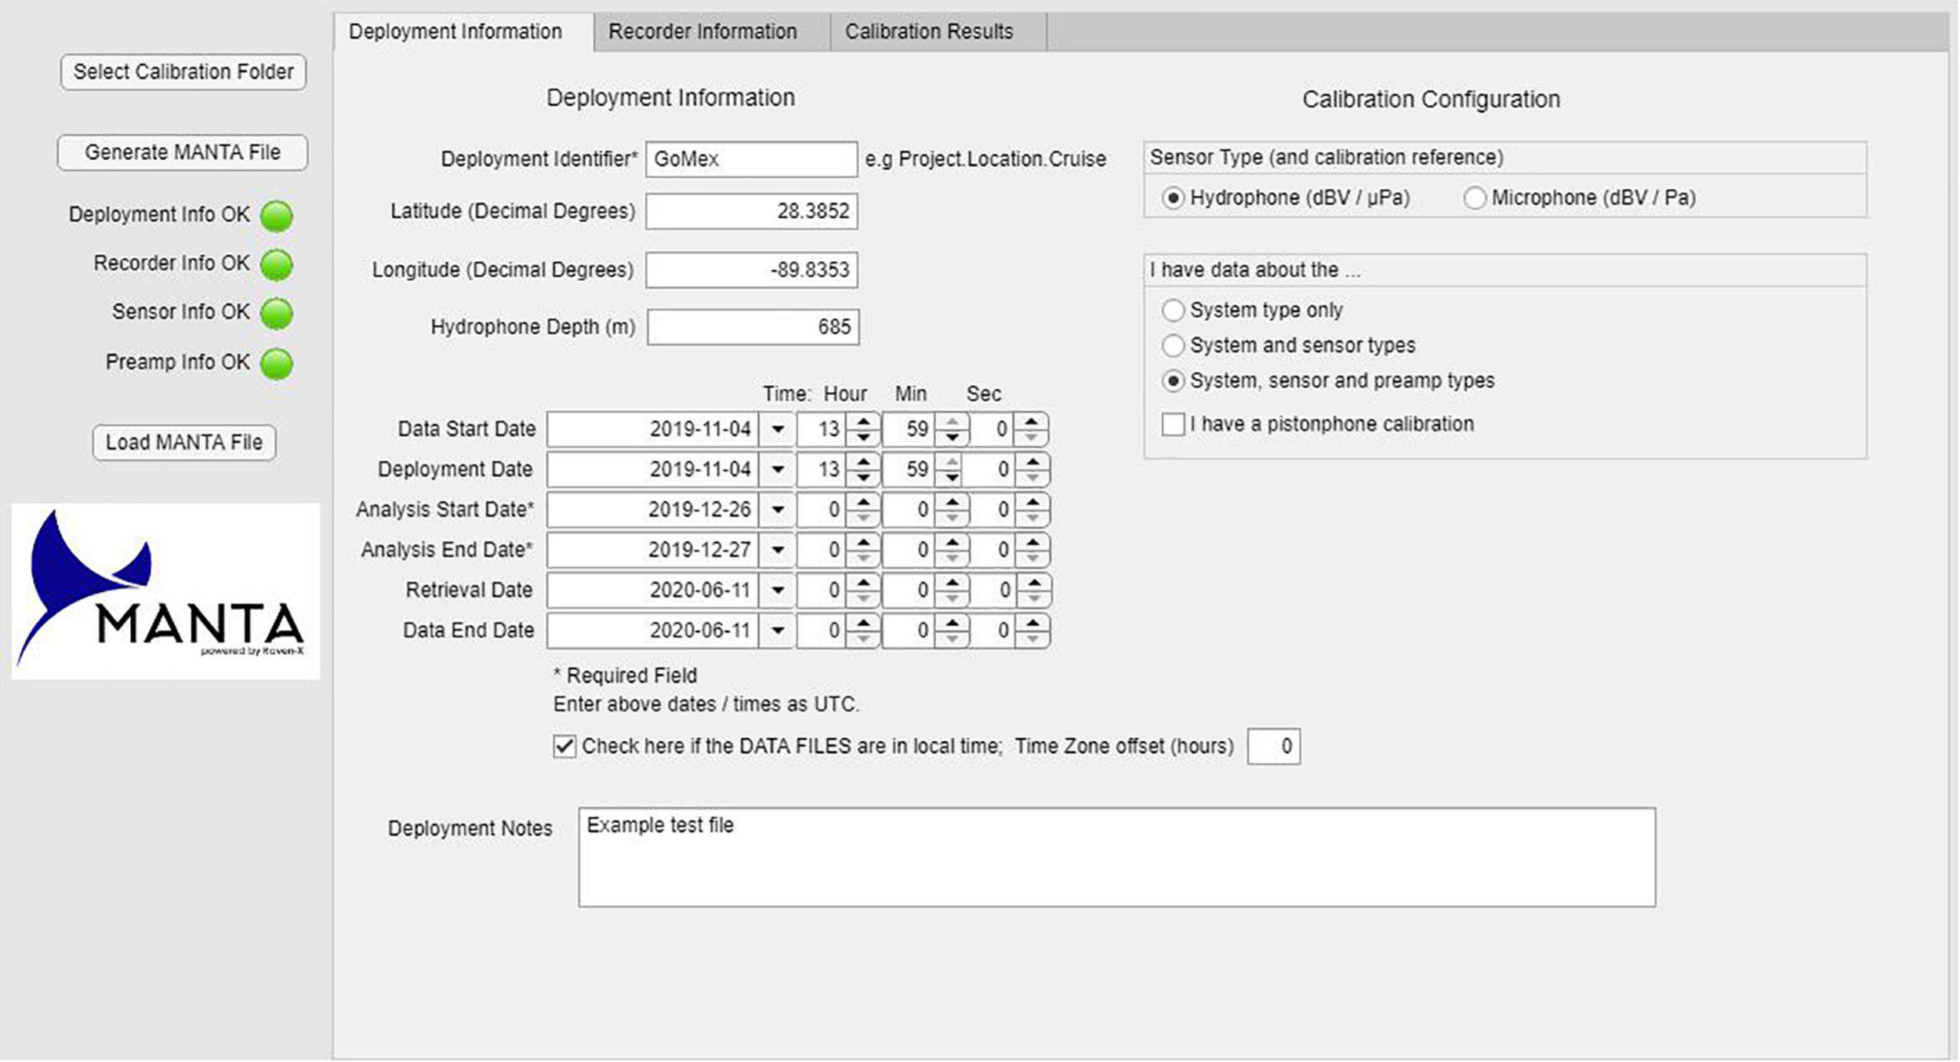1960x1062 pixels.
Task: Select the Microphone sensor type option
Action: [1474, 198]
